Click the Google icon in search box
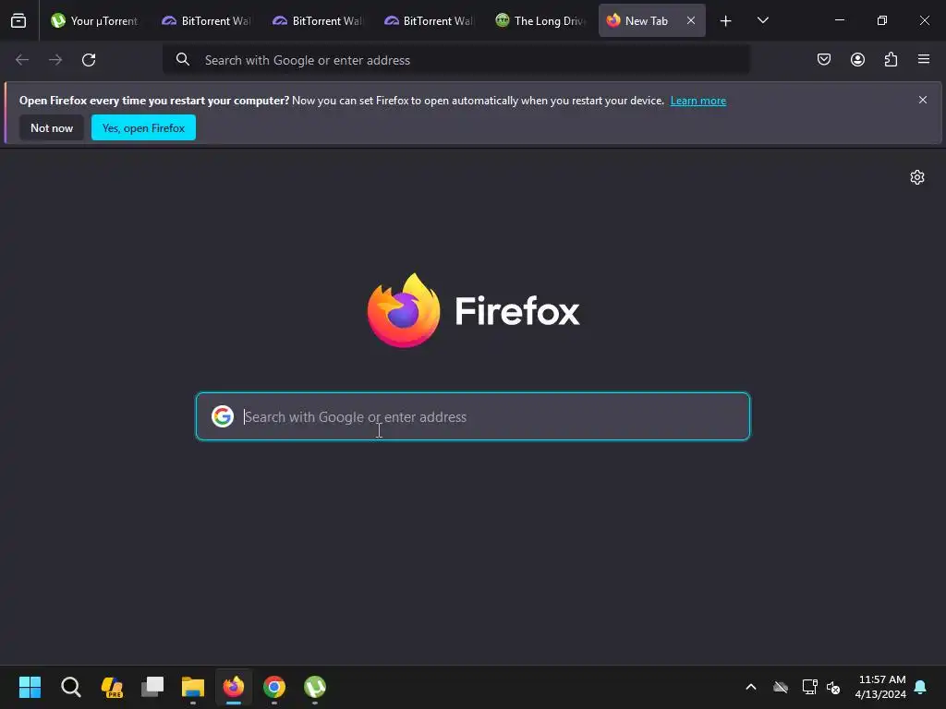Image resolution: width=946 pixels, height=709 pixels. [223, 416]
